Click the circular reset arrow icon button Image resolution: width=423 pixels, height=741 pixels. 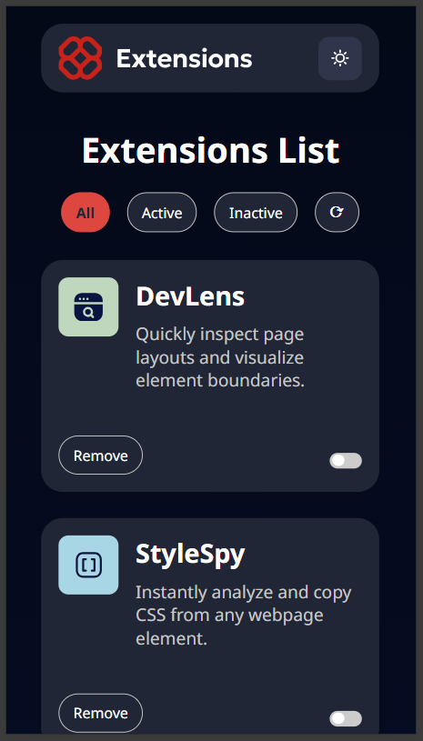337,212
